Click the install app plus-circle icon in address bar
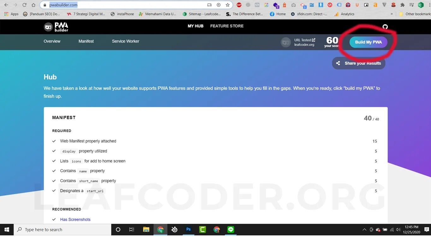Screen dimensions: 431x242 point(218,5)
